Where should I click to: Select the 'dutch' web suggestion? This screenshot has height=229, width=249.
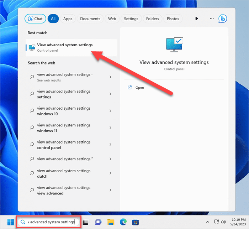pos(71,173)
